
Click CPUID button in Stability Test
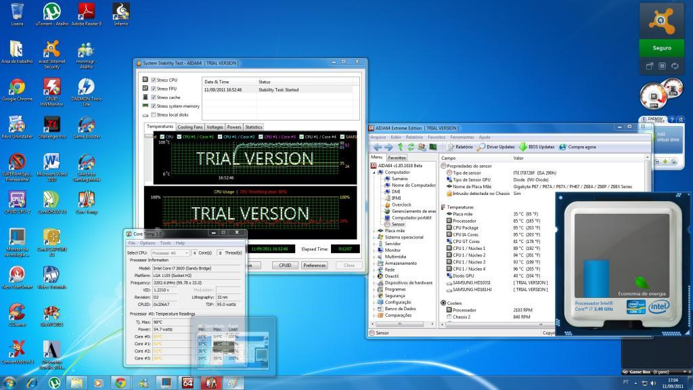pyautogui.click(x=285, y=265)
